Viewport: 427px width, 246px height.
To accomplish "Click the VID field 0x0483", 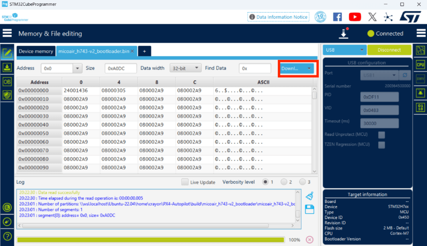I will coord(380,110).
